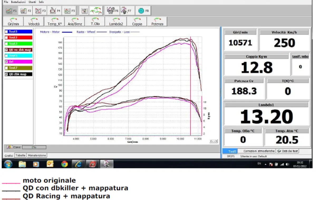Enable the cyan Test5 checkbox
The height and width of the screenshot is (200, 316).
coord(6,56)
